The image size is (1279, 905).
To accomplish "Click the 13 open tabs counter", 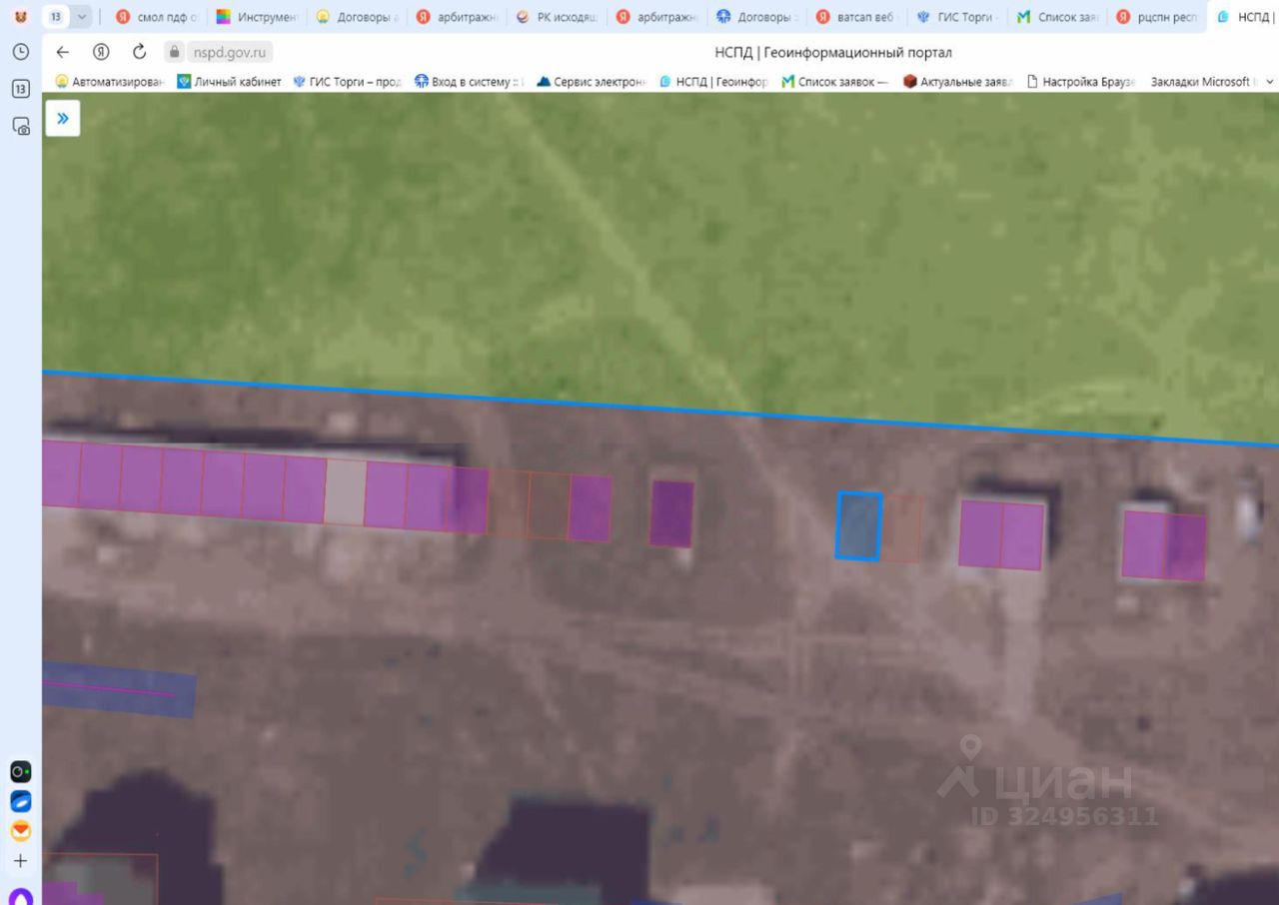I will pyautogui.click(x=56, y=17).
